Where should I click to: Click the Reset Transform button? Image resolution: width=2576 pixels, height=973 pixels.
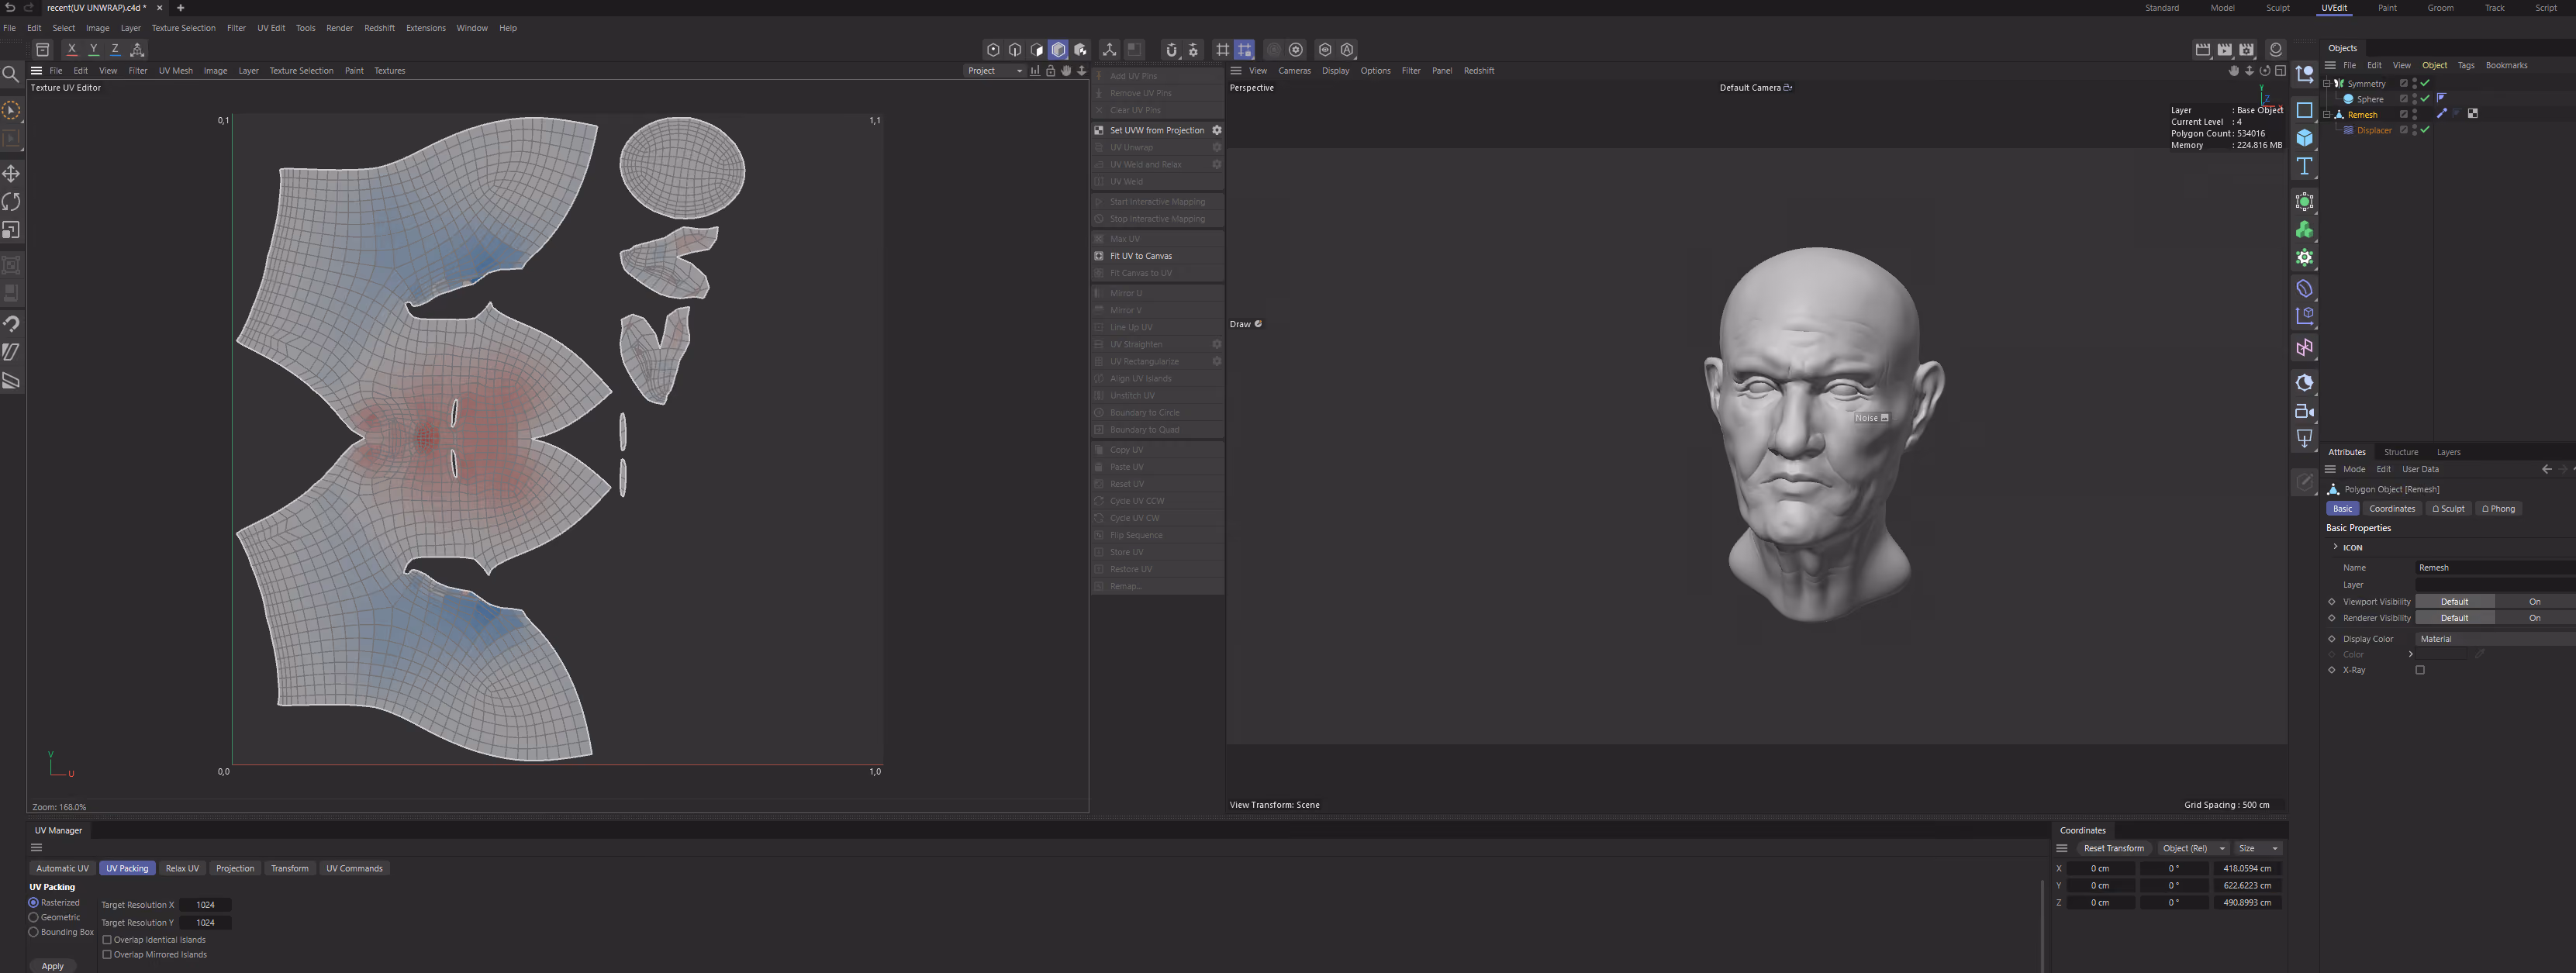click(x=2113, y=849)
